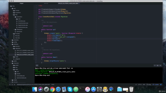Click the 0 files git indicator
This screenshot has height=93, width=166.
click(149, 84)
